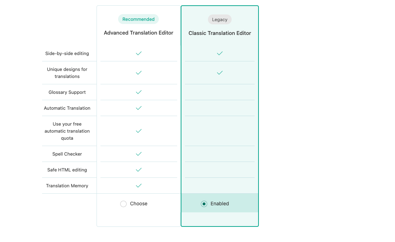Screen dimensions: 395x242
Task: Click the Choose label text
Action: coord(139,204)
